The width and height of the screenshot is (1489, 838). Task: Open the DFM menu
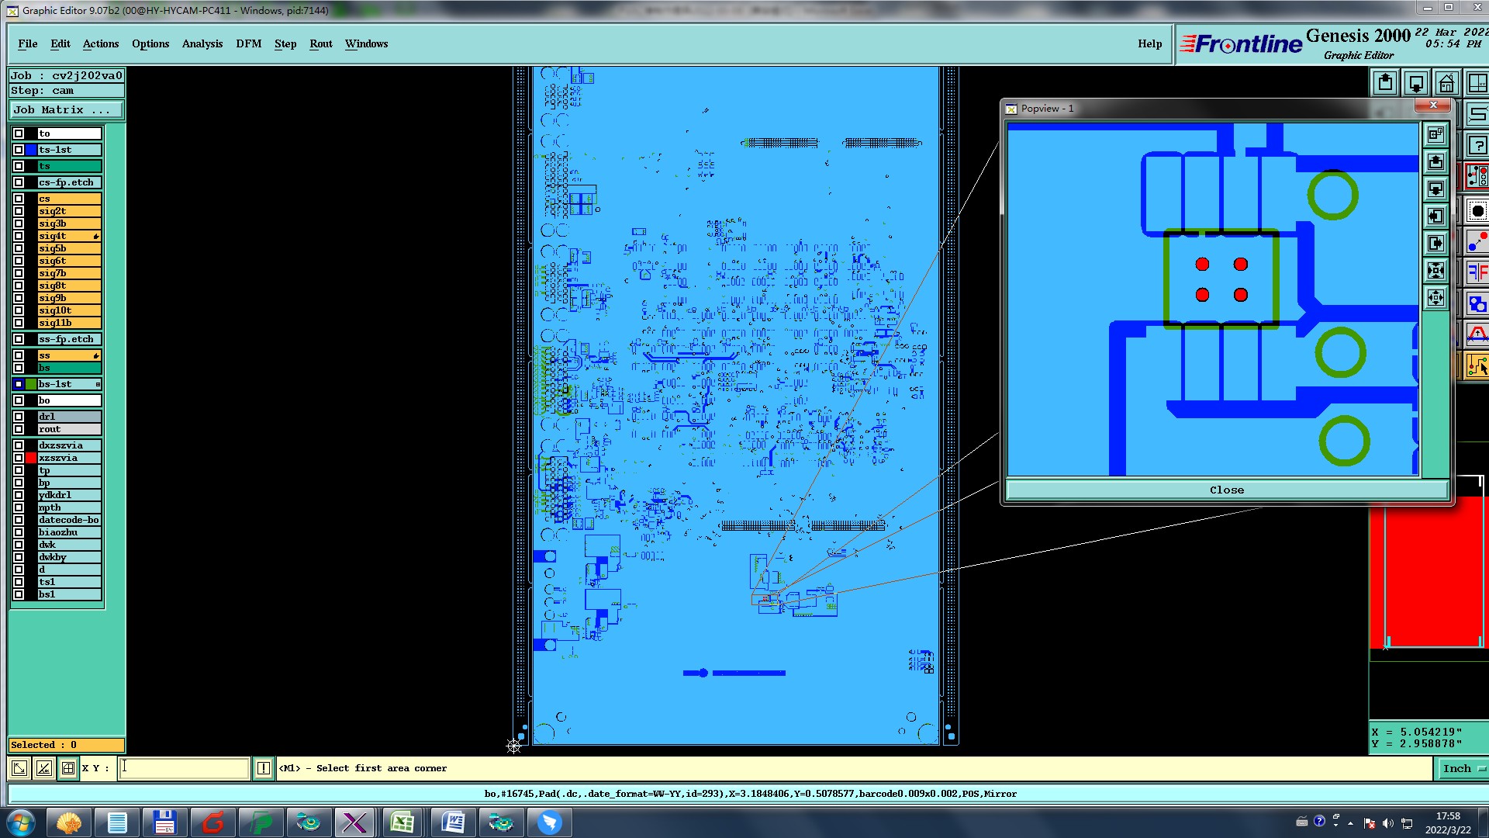click(248, 43)
